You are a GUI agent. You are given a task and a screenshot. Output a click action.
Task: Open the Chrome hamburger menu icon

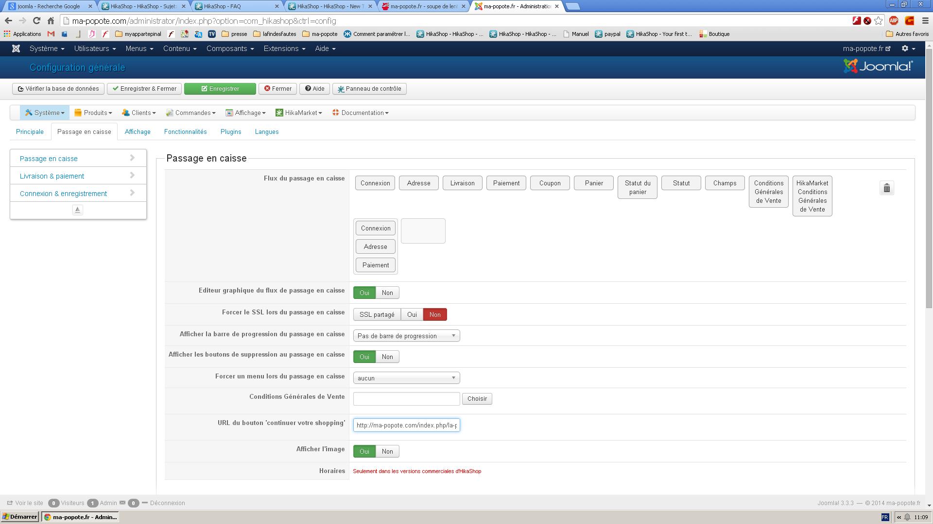pyautogui.click(x=925, y=21)
